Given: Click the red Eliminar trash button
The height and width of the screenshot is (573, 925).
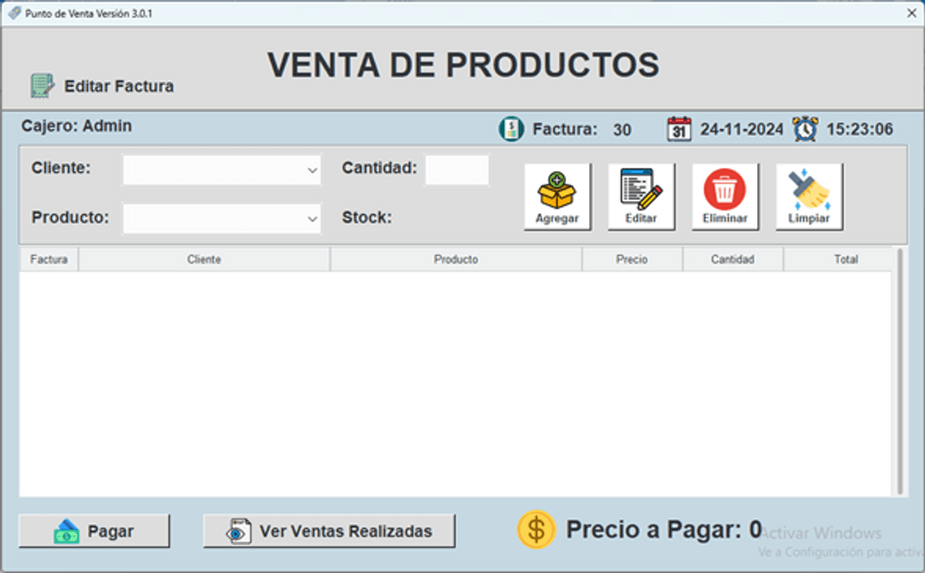Looking at the screenshot, I should 725,196.
